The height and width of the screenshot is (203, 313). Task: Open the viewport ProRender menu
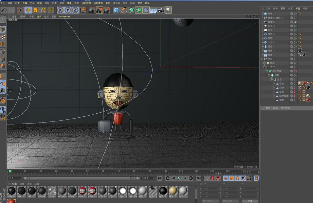click(x=64, y=17)
